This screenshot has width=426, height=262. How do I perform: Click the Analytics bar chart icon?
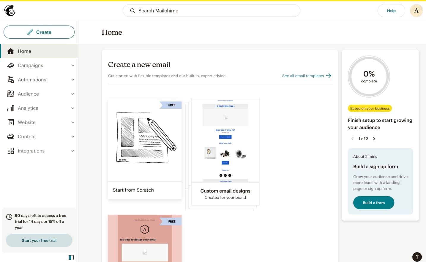click(11, 108)
